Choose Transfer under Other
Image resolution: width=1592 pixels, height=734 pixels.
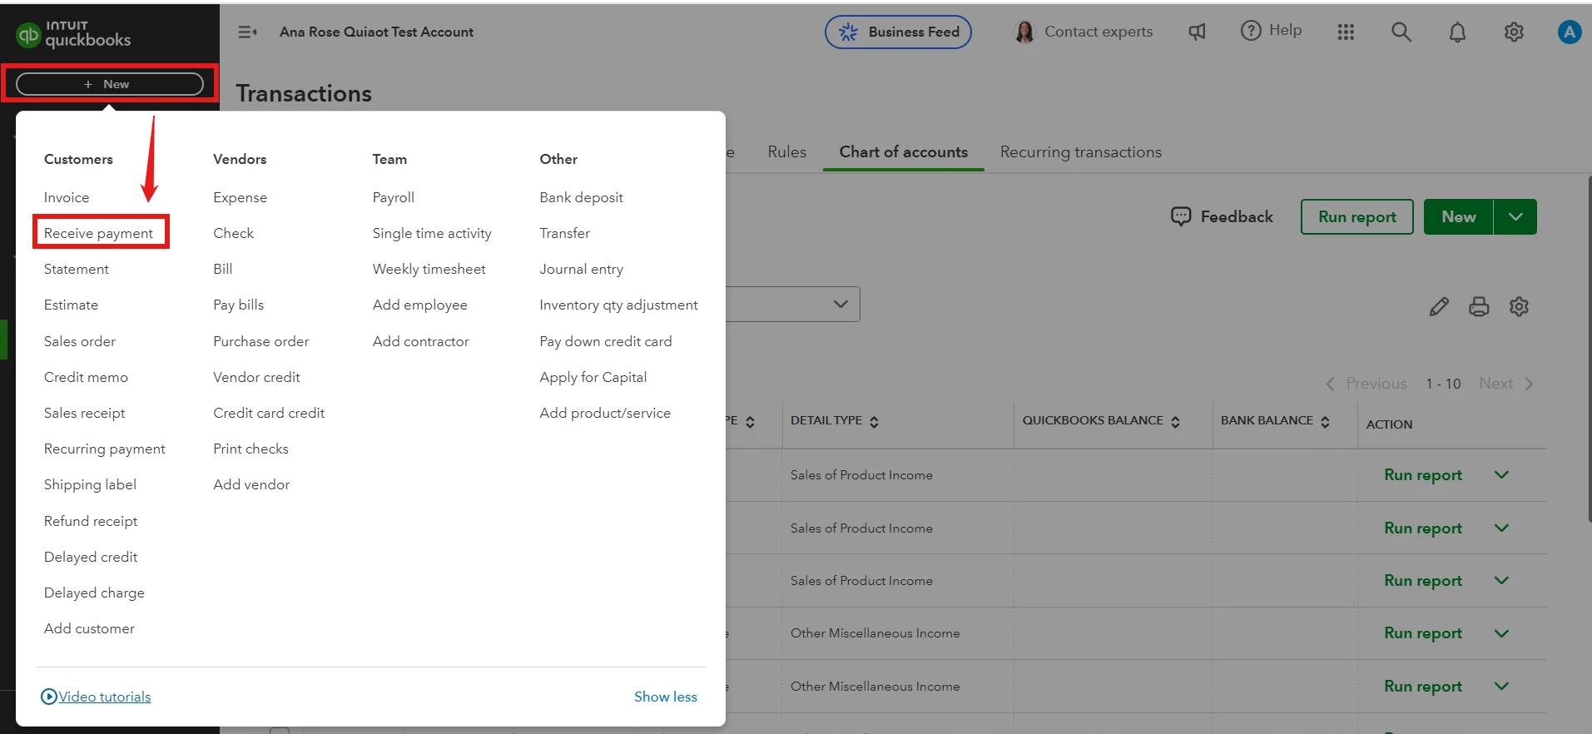click(564, 233)
